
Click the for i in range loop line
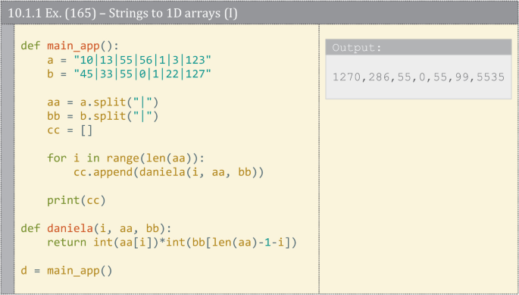pos(126,158)
